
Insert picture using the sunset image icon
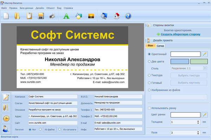91,16
